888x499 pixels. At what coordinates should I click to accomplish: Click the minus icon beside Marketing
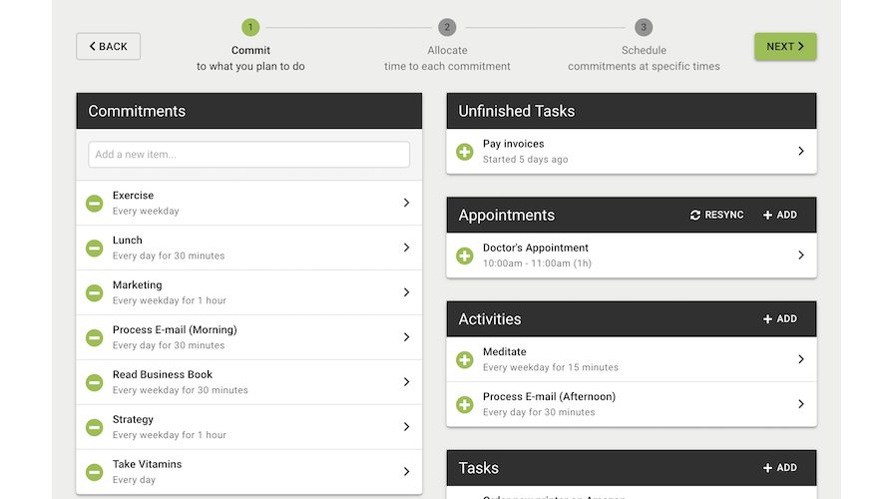coord(94,292)
